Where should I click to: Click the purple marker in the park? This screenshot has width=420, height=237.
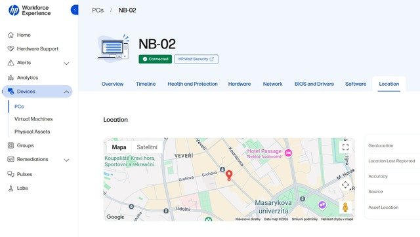coord(322,205)
